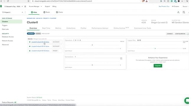Open Support in the top navigation

coord(47,6)
